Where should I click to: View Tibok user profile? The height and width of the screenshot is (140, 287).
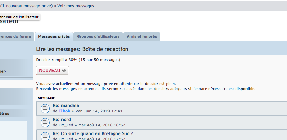[x=65, y=111]
